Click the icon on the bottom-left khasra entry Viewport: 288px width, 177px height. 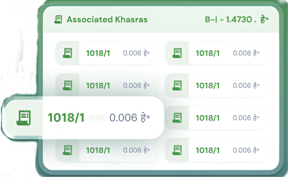click(67, 150)
